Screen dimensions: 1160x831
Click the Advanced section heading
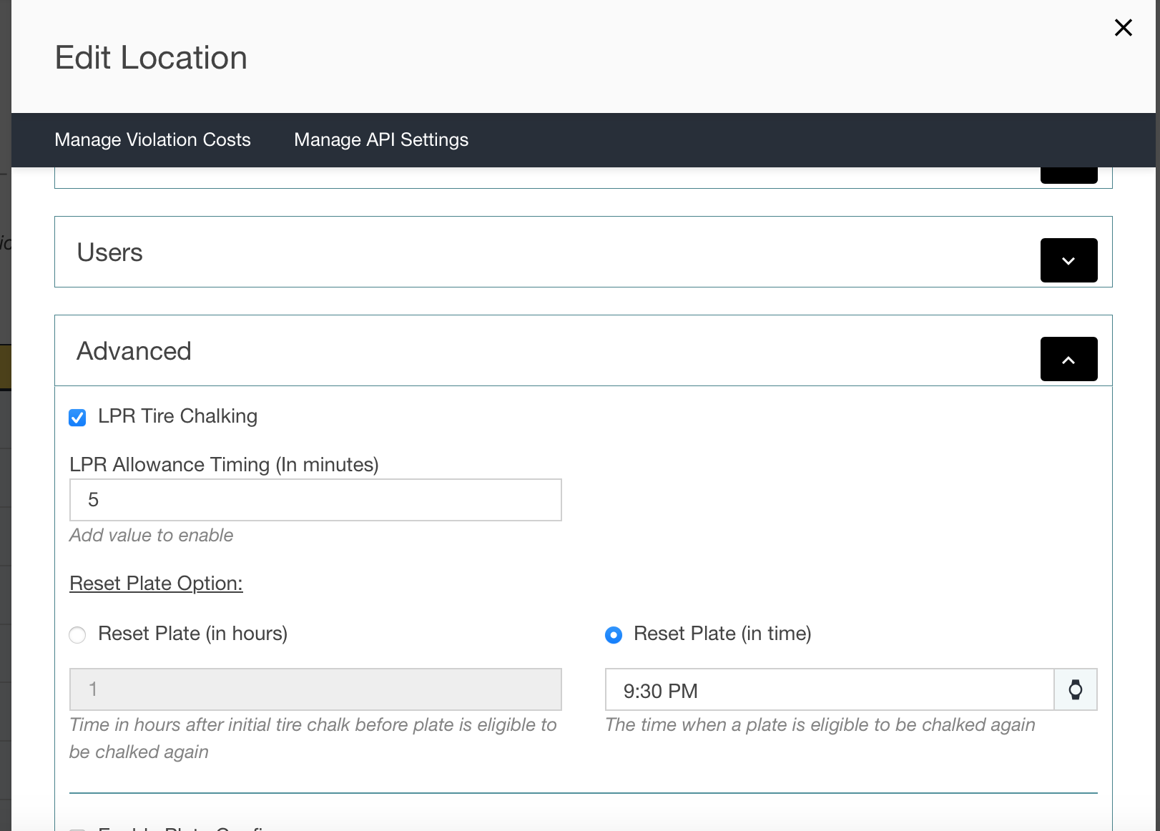134,351
